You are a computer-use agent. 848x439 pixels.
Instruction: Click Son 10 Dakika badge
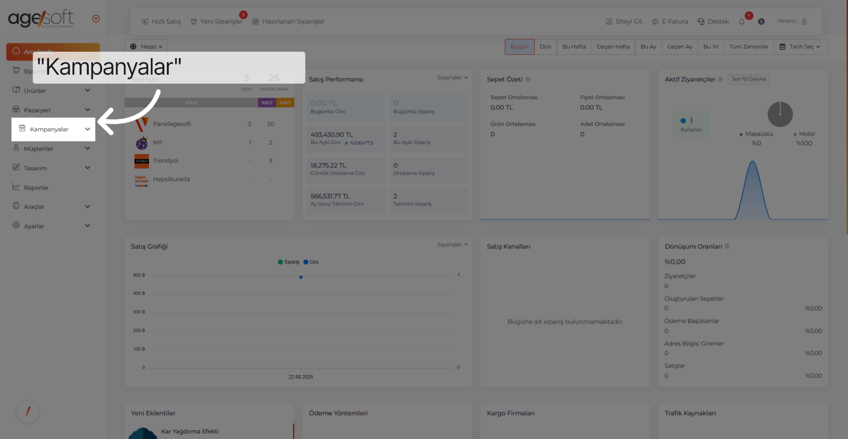[x=749, y=79]
